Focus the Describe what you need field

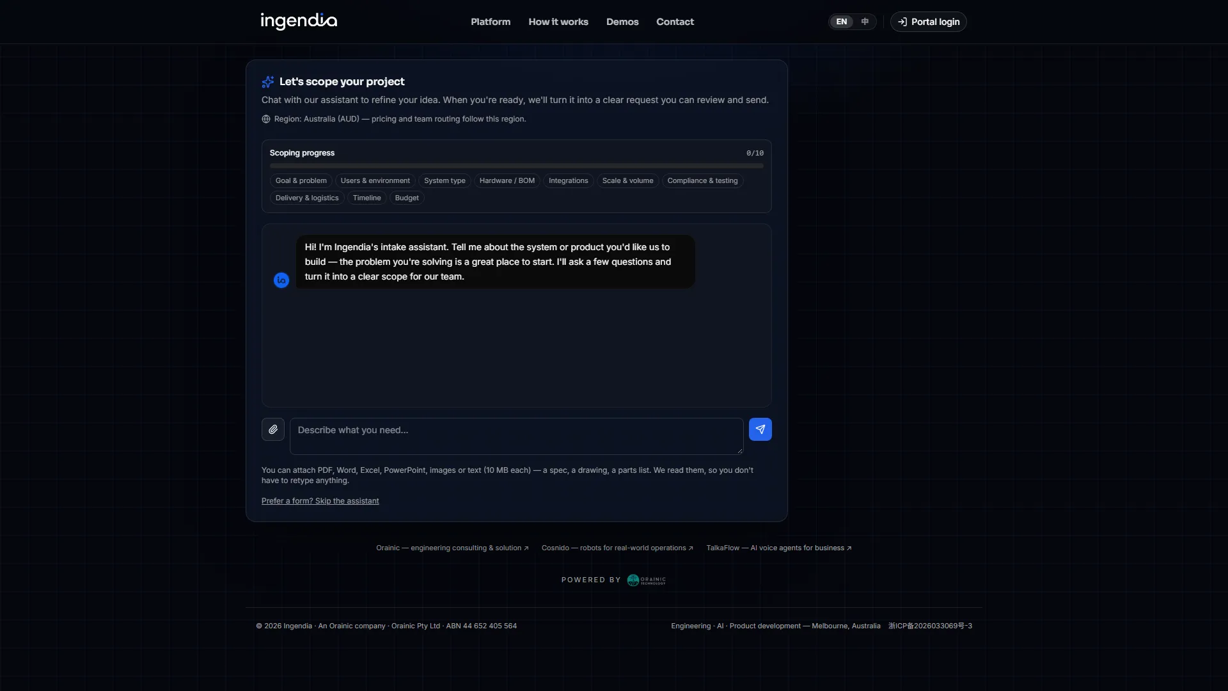(517, 436)
